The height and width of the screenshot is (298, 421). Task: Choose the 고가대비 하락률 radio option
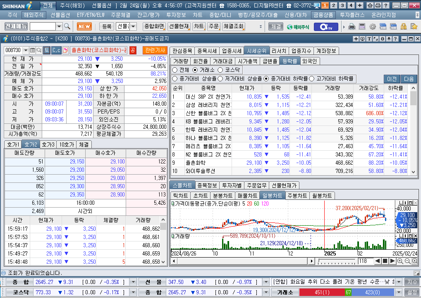(x=311, y=79)
